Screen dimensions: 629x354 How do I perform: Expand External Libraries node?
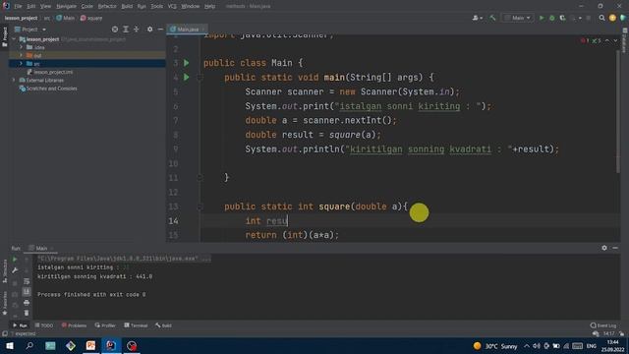tap(14, 80)
